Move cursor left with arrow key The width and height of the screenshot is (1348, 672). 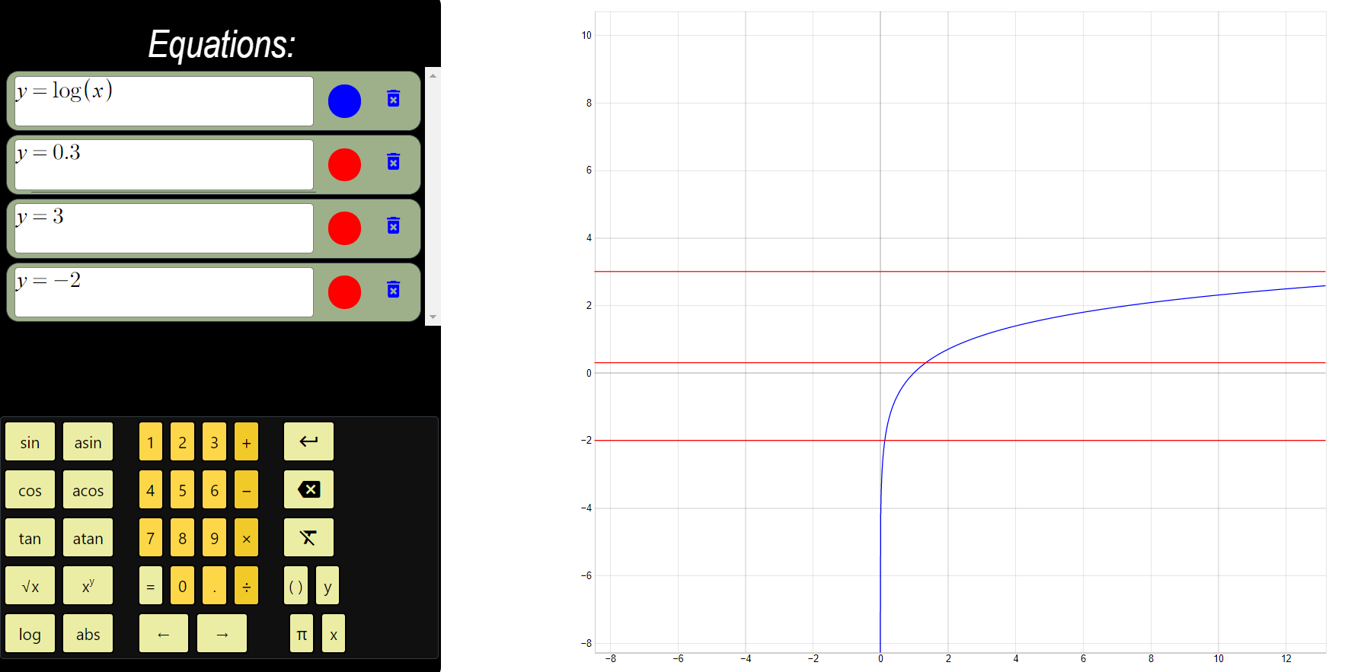click(164, 634)
